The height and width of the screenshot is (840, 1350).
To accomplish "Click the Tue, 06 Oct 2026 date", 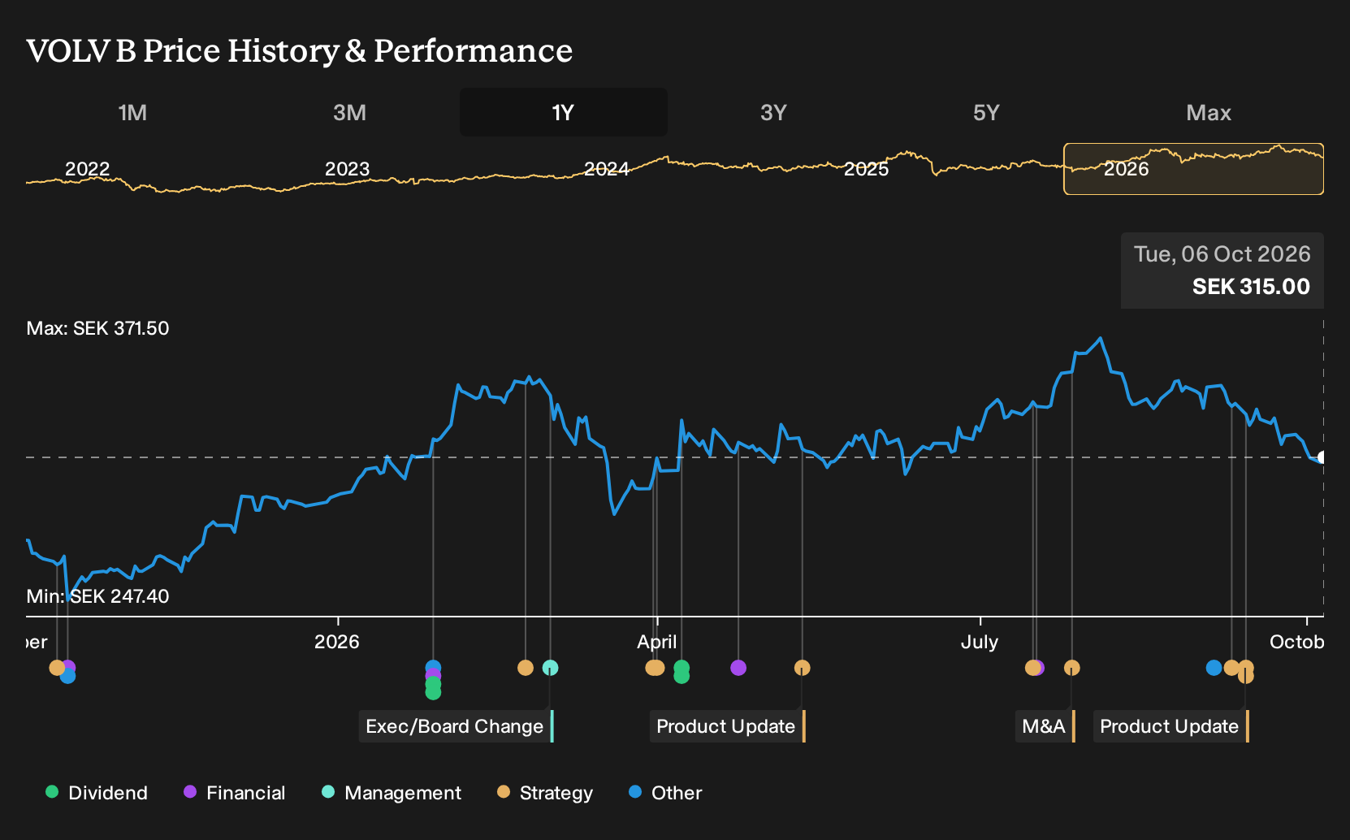I will pos(1222,254).
